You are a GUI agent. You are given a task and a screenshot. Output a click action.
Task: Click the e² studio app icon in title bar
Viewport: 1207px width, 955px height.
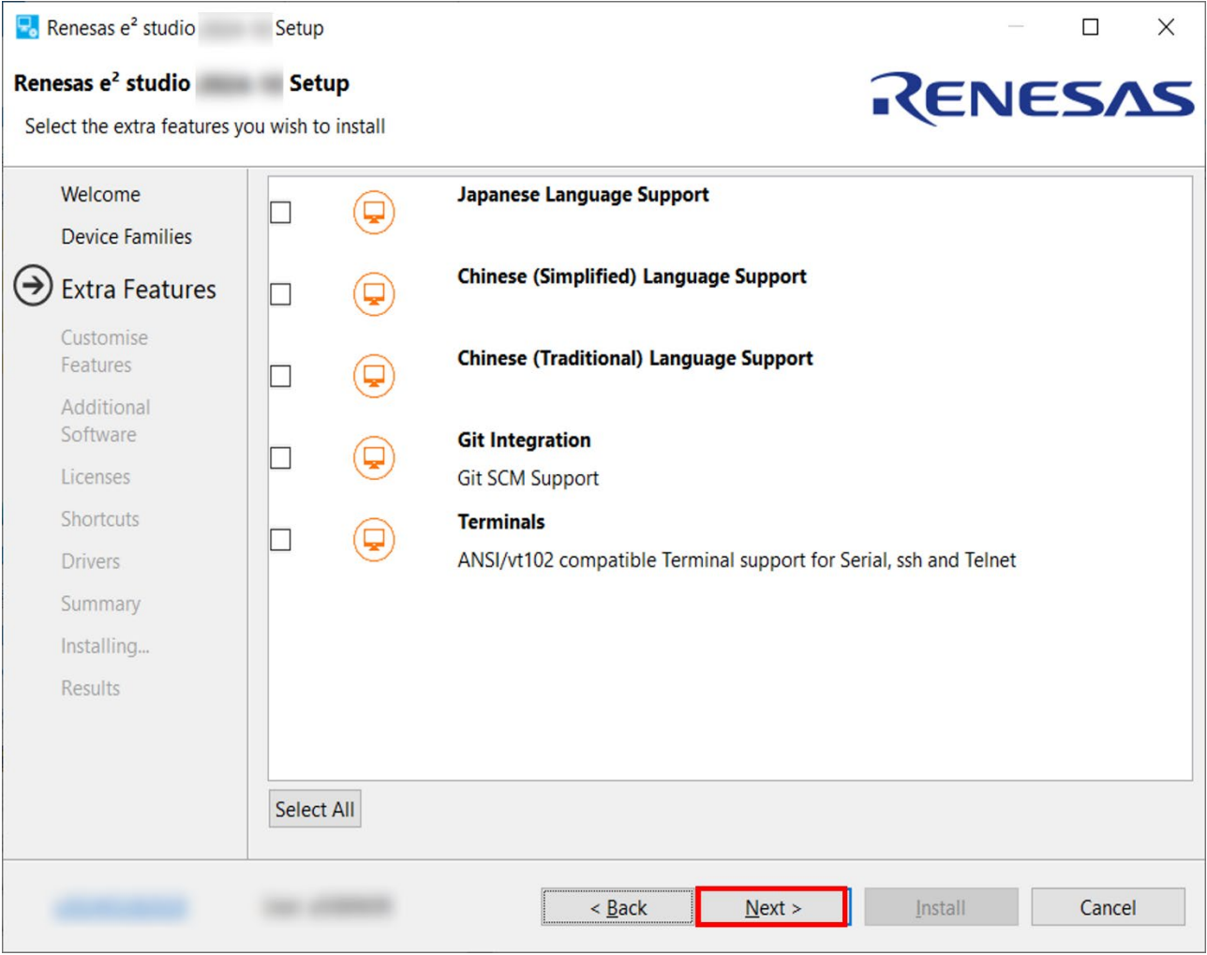[x=27, y=27]
